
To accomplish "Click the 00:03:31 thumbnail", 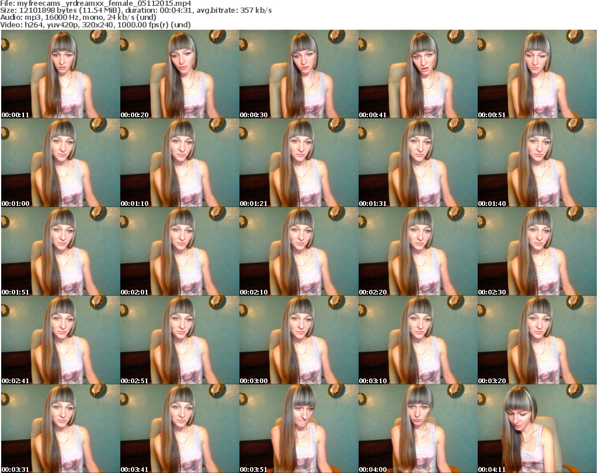I will (61, 429).
